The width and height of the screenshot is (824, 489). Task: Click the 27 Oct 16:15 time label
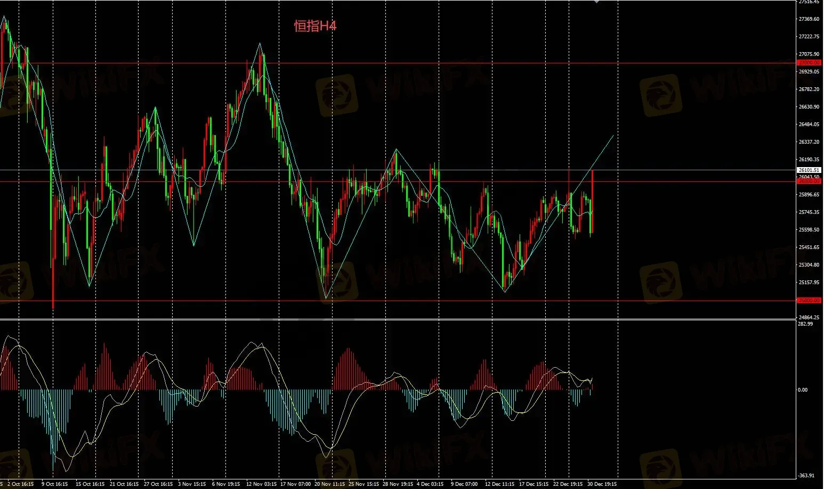coord(158,484)
